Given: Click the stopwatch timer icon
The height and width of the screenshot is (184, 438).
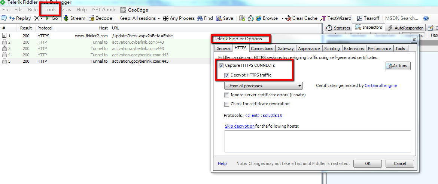Looking at the screenshot, I should coord(250,18).
